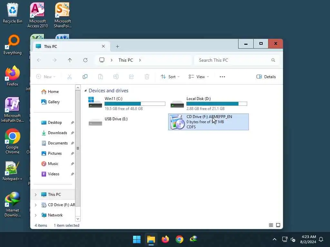Click the Refresh button
Viewport: 330px width, 247px height.
[85, 60]
